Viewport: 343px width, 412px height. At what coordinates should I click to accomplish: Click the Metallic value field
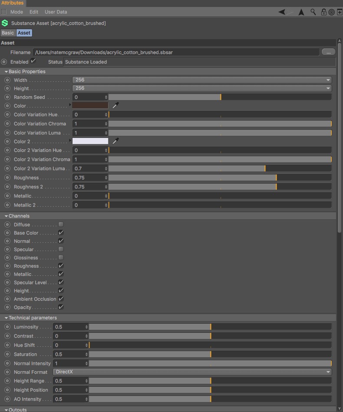(x=89, y=196)
